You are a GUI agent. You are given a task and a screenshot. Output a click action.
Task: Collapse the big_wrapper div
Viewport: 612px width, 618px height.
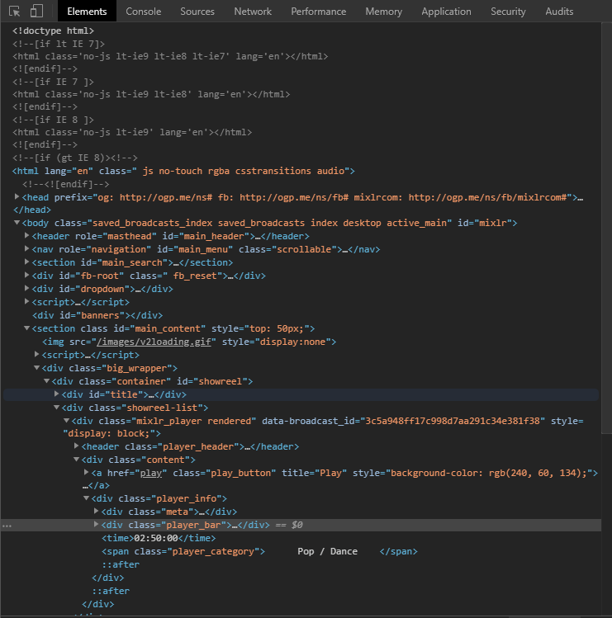point(36,368)
